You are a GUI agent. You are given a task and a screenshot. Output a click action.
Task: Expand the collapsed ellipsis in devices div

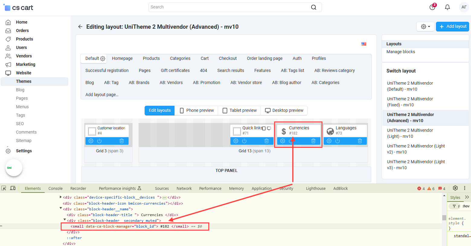click(x=165, y=197)
